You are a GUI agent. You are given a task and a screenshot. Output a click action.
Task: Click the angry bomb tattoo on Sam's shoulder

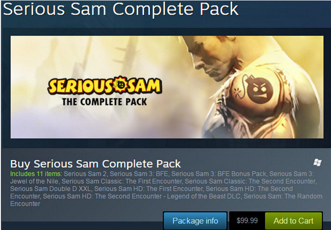(x=257, y=89)
